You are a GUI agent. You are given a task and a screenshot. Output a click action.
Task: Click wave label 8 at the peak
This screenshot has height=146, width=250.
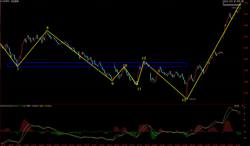click(47, 27)
